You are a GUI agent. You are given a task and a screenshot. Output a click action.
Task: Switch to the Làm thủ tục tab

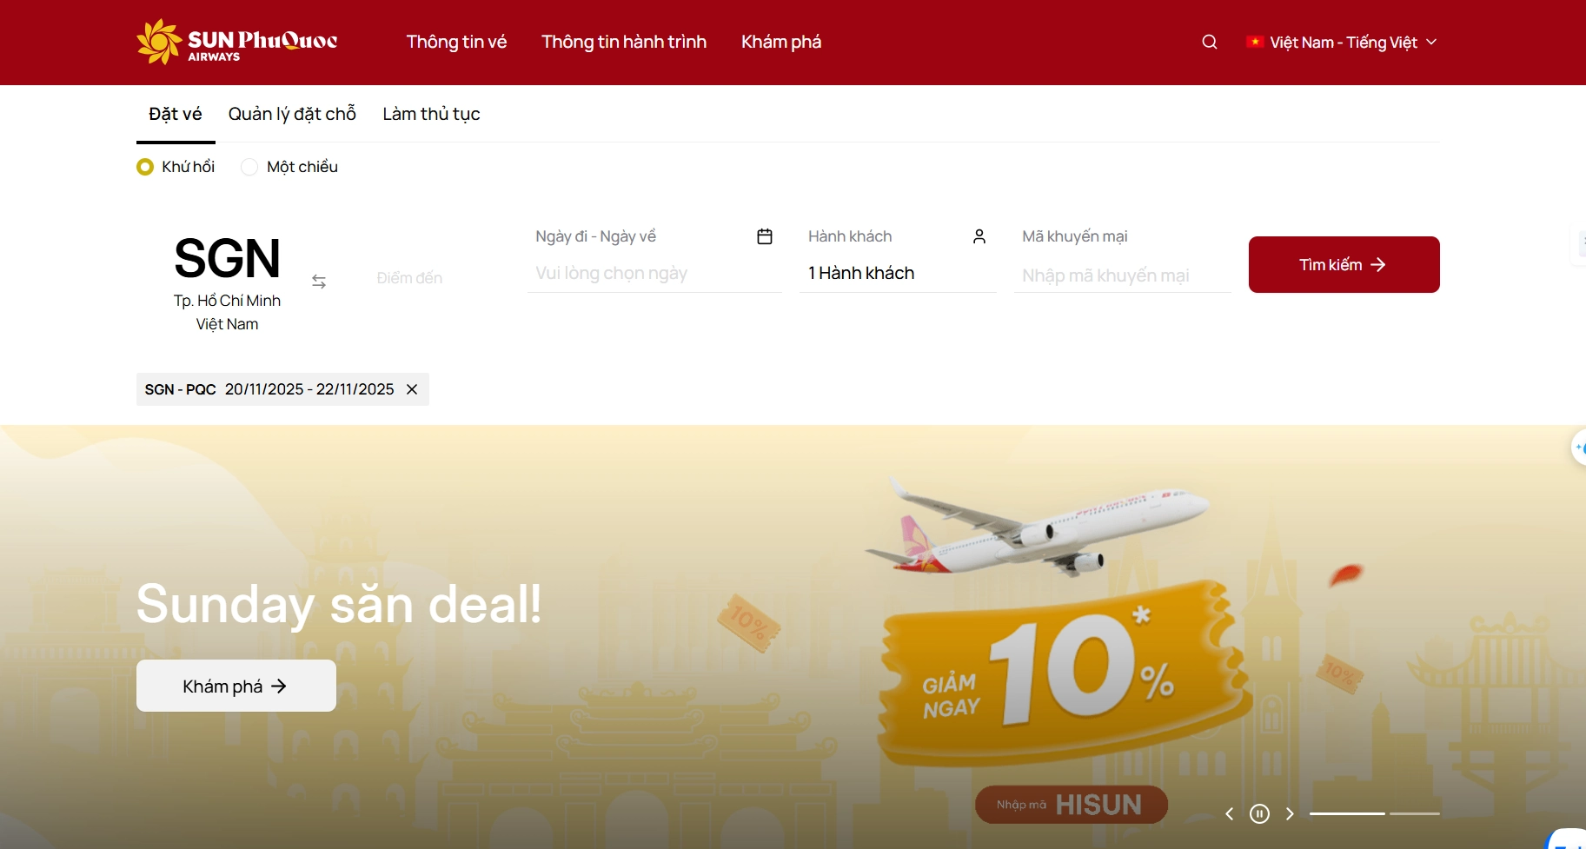(x=431, y=114)
